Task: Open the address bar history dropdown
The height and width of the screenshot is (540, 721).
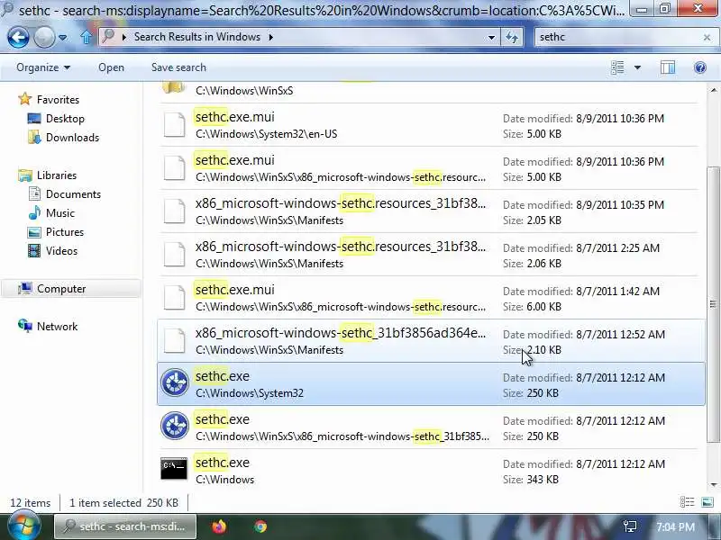Action: [x=491, y=37]
